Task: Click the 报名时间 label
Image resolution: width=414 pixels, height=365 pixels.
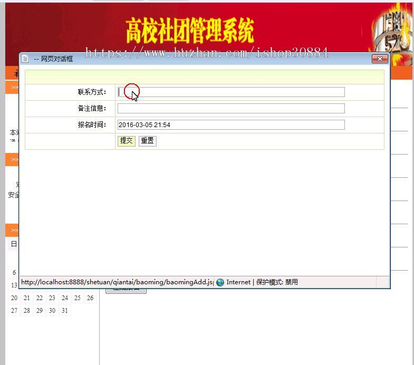Action: (x=92, y=124)
